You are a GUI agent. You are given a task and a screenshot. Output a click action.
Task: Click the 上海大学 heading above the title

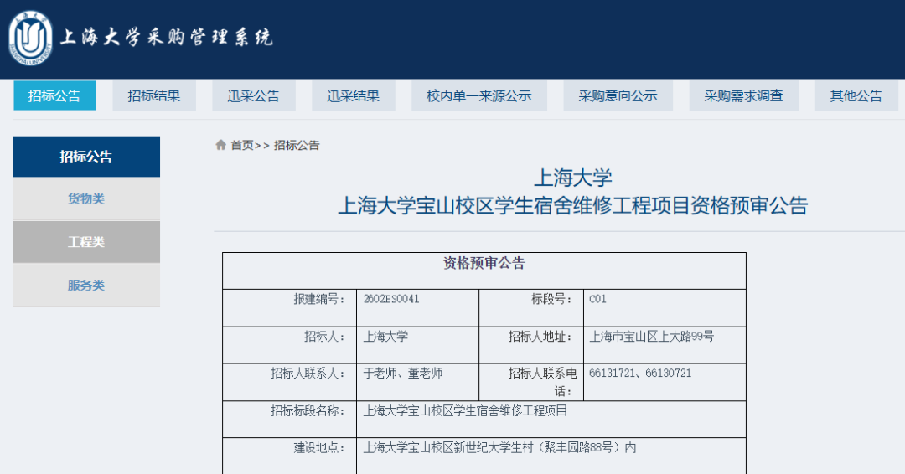pos(572,177)
